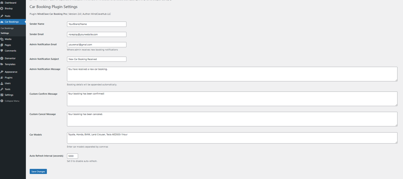Grab resize handle of Custom Cancel Message box
Viewport: 403px width, 179px height.
pos(396,125)
